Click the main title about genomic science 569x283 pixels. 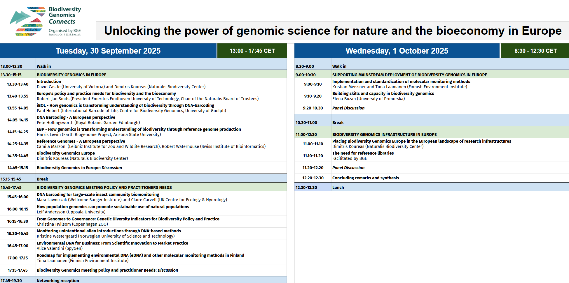pyautogui.click(x=333, y=31)
